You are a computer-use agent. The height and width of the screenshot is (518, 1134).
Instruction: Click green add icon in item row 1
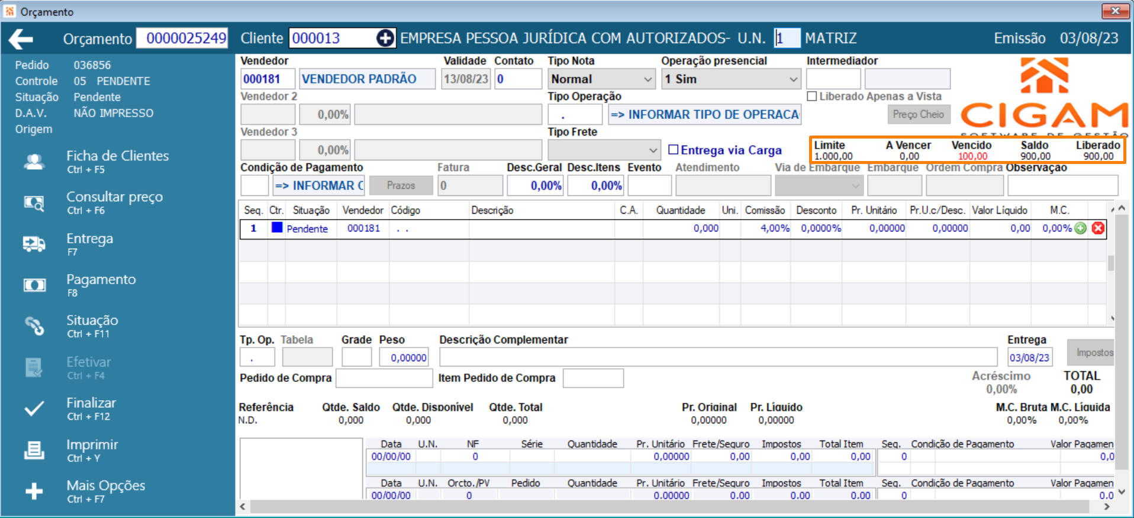tap(1081, 229)
